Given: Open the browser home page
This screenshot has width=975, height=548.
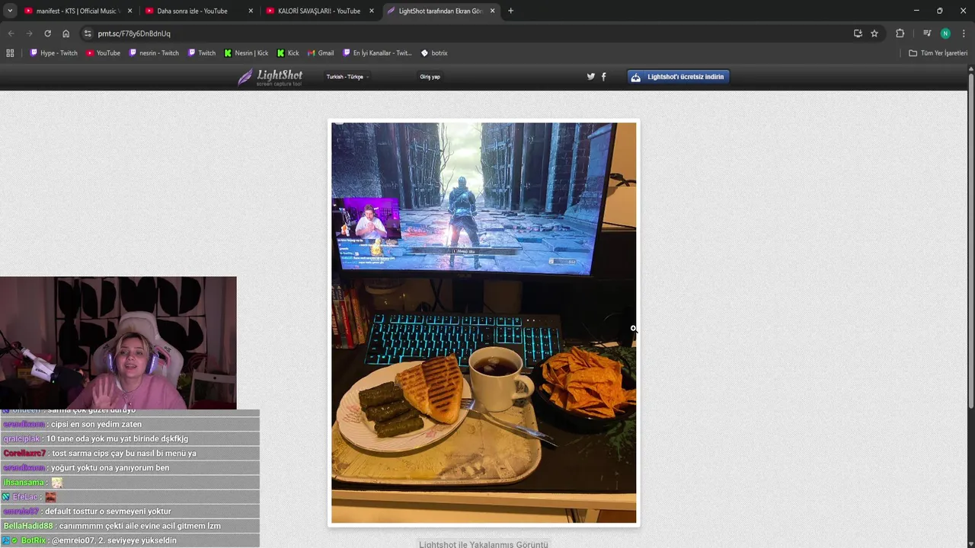Looking at the screenshot, I should coord(66,33).
